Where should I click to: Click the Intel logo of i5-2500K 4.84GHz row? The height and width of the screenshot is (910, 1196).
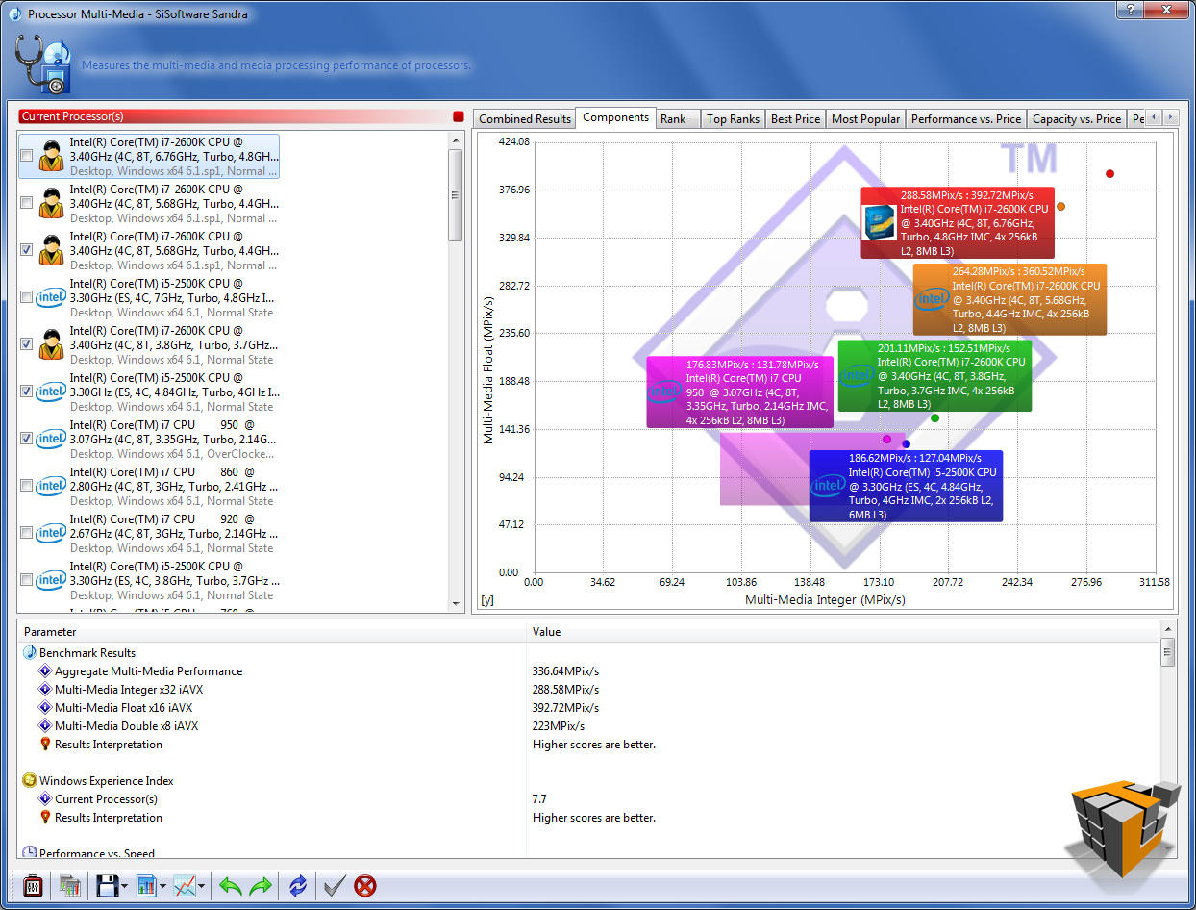coord(51,392)
